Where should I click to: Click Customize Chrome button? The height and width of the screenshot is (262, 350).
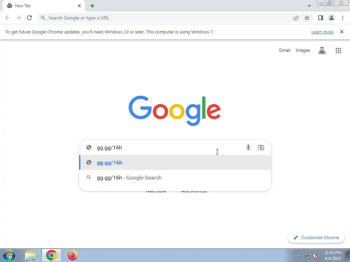(316, 238)
